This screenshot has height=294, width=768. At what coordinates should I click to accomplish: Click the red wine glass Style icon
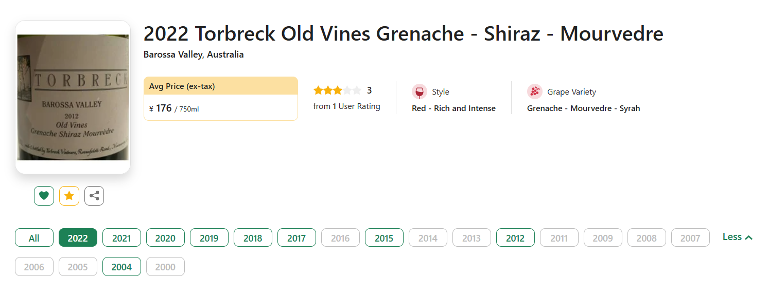pyautogui.click(x=420, y=92)
